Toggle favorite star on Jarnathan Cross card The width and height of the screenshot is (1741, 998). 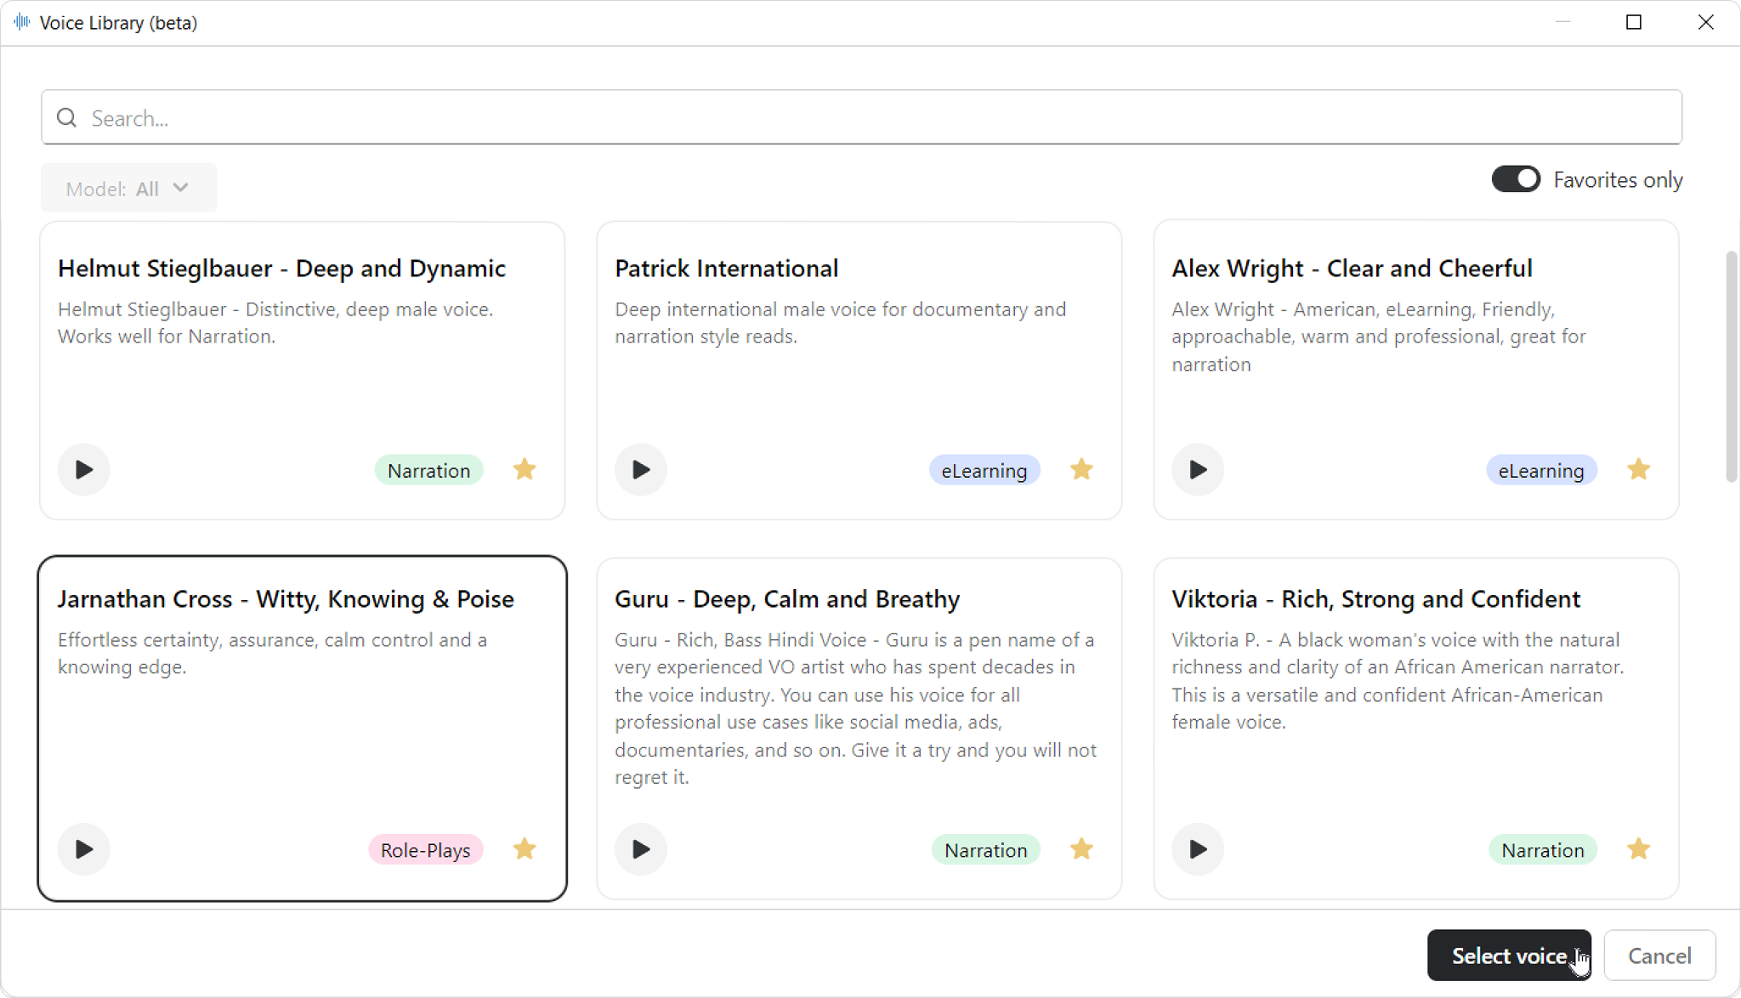[x=525, y=848]
